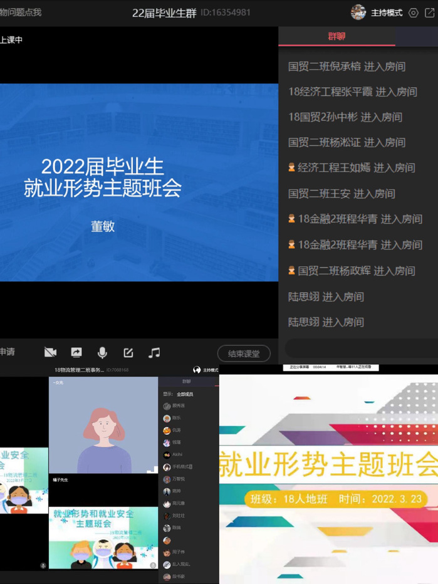Open the 申请 requests entry
This screenshot has height=584, width=438.
click(8, 352)
